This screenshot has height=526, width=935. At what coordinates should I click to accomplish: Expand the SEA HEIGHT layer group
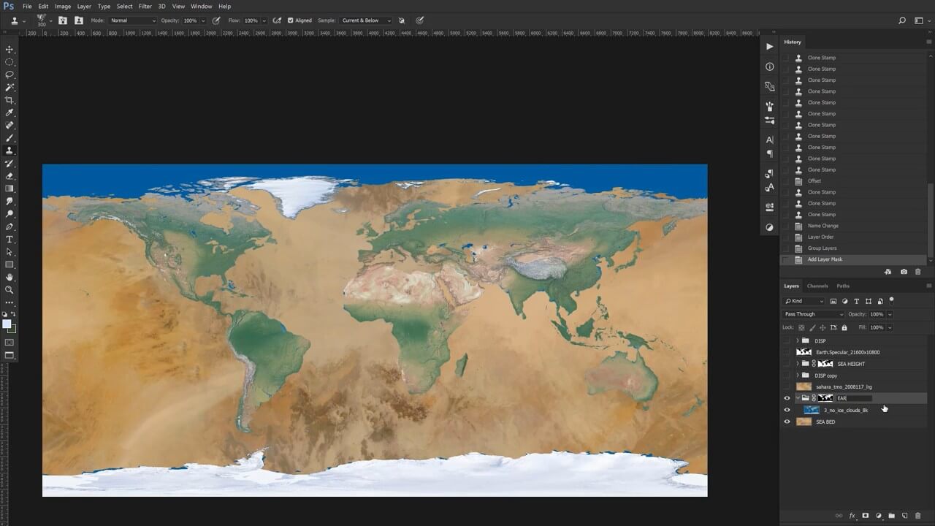click(x=797, y=364)
